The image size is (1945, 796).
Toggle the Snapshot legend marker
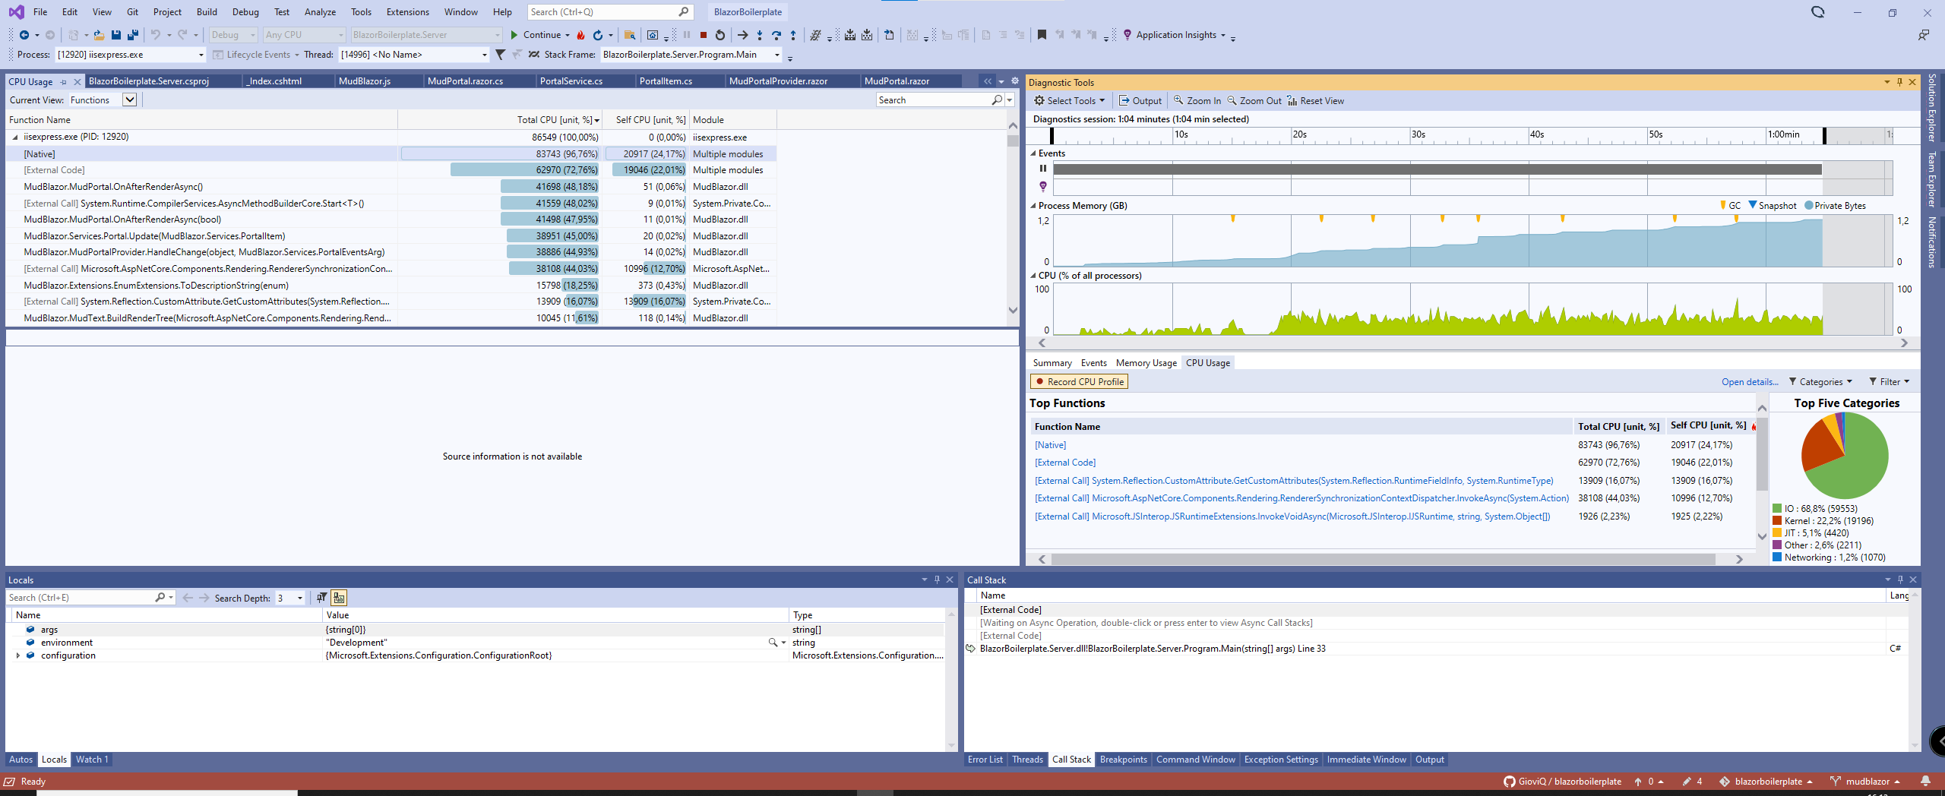pyautogui.click(x=1752, y=205)
